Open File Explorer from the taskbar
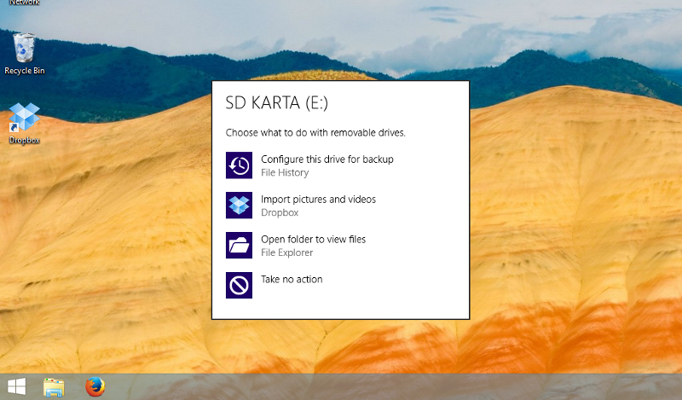Image resolution: width=682 pixels, height=400 pixels. pyautogui.click(x=54, y=387)
